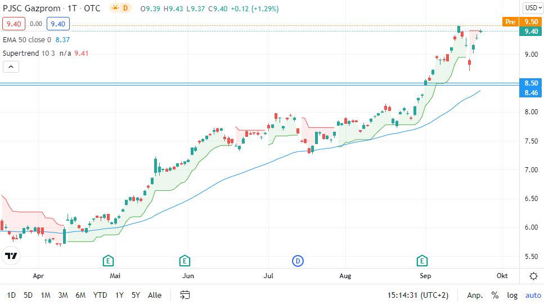The image size is (544, 304).
Task: Click the Pre 9.50 price label
Action: 522,22
